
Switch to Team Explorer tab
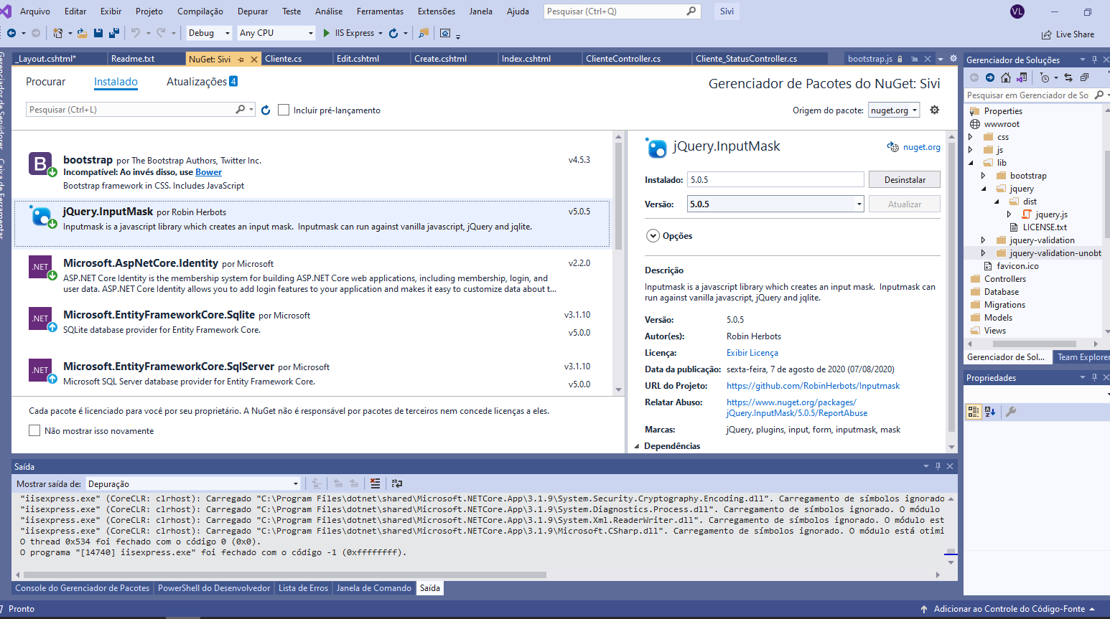[x=1082, y=357]
